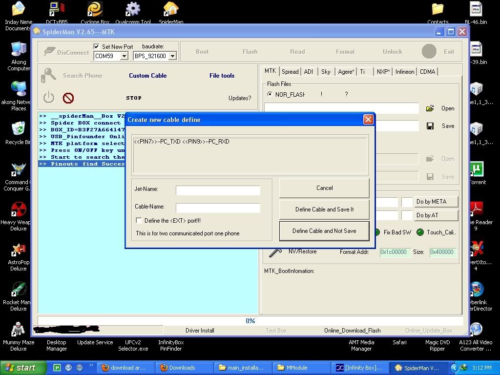Switch to main_installa... taskbar folder
Viewport: 500px width, 375px height.
[242, 368]
